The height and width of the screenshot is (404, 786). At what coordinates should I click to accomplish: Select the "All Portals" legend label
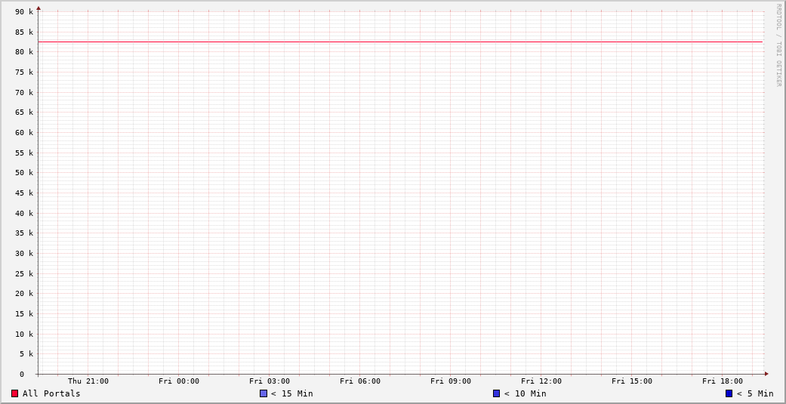coord(51,393)
